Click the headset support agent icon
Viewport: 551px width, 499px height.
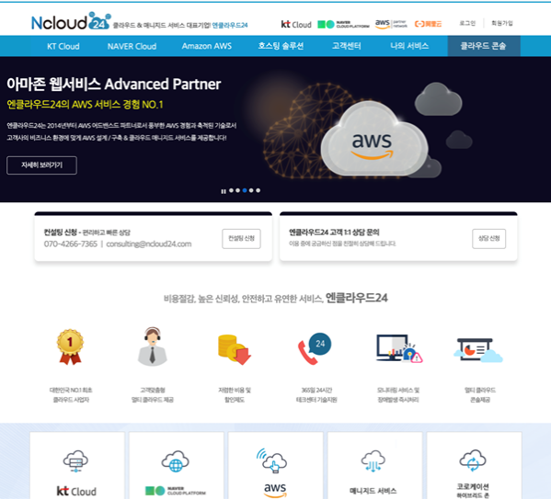[152, 346]
